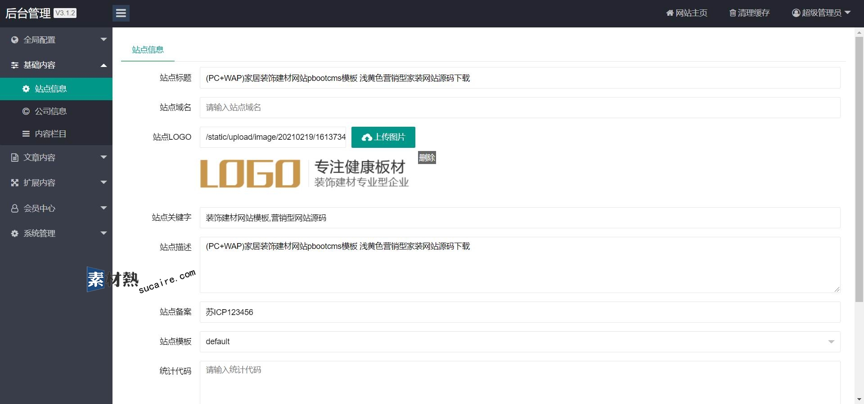Click the cloud upload icon on 上传图片
Image resolution: width=864 pixels, height=404 pixels.
point(367,138)
